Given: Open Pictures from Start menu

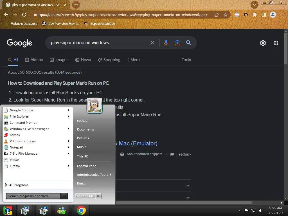Looking at the screenshot, I should tap(83, 138).
